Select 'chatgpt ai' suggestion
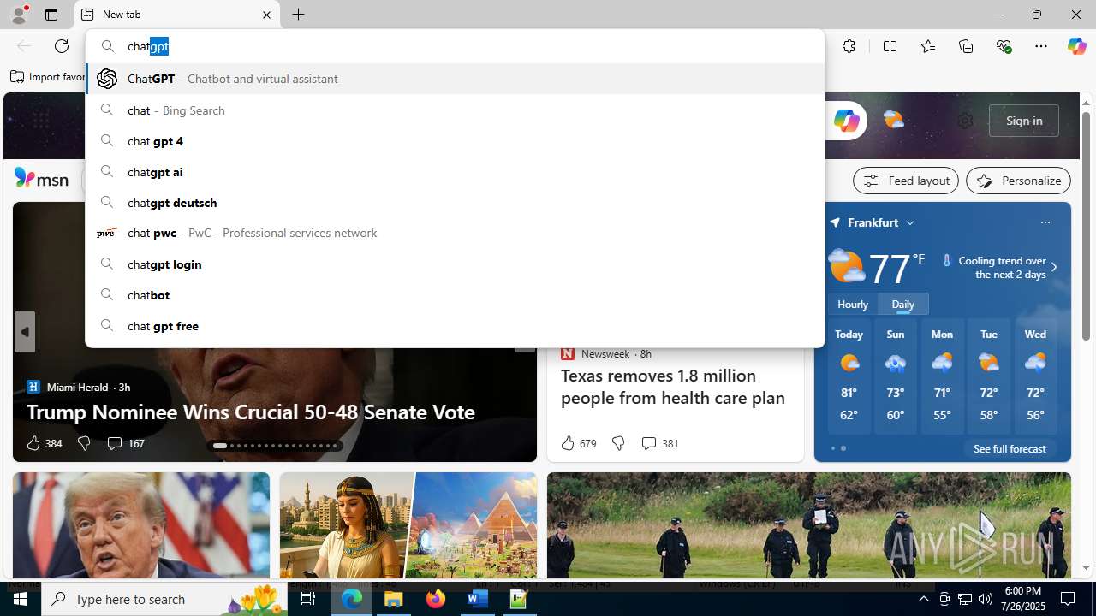Viewport: 1096px width, 616px height. [x=455, y=172]
